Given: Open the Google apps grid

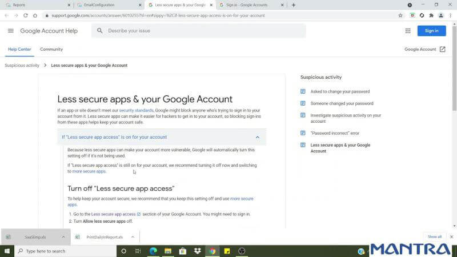Looking at the screenshot, I should [x=408, y=31].
